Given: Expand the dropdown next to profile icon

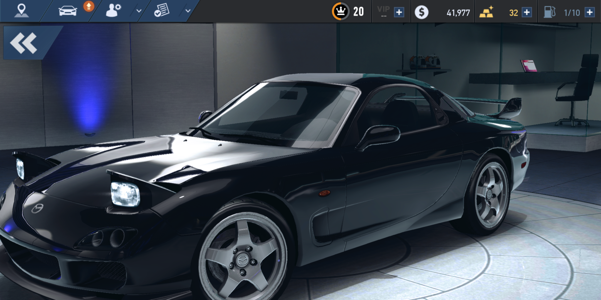Looking at the screenshot, I should [139, 11].
